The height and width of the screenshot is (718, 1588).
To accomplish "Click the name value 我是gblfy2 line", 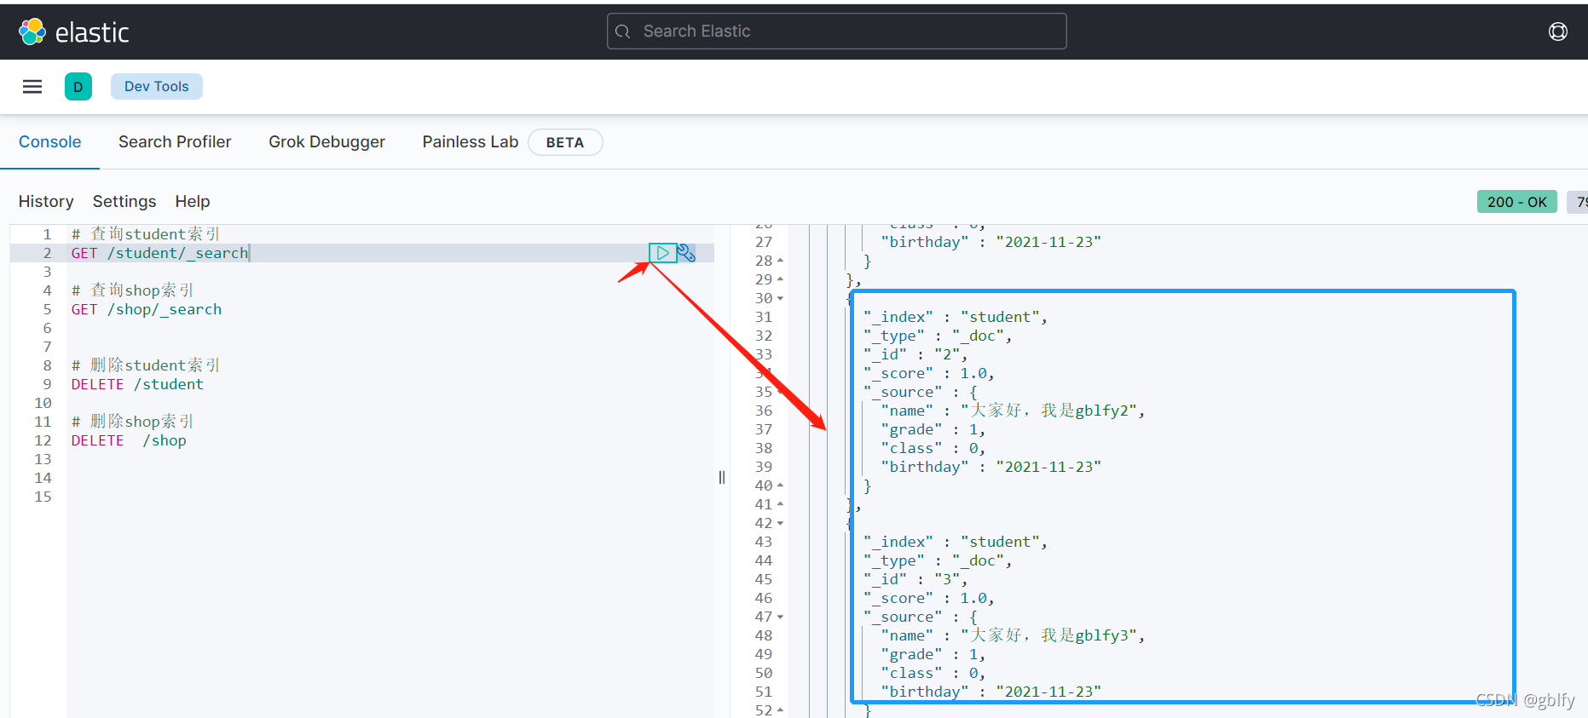I will [x=1013, y=411].
